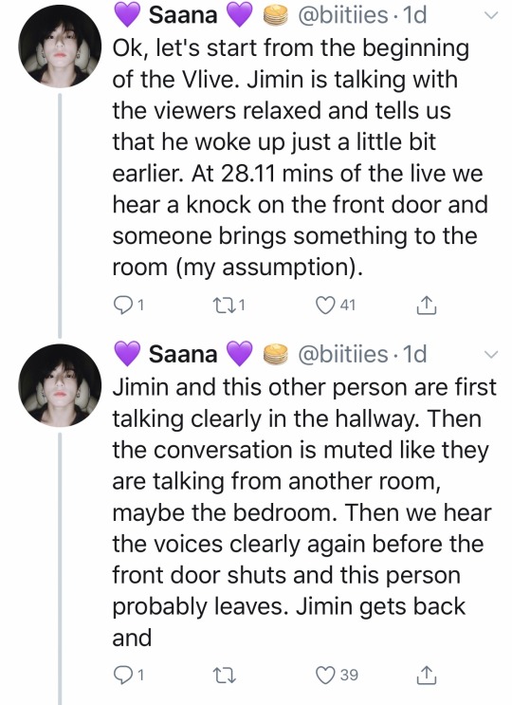Open the second tweet text ending with 'and'
512x705 pixels.
(x=304, y=512)
